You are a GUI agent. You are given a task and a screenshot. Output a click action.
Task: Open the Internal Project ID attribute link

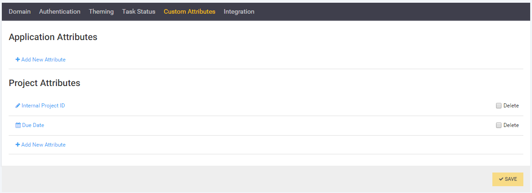pyautogui.click(x=43, y=106)
